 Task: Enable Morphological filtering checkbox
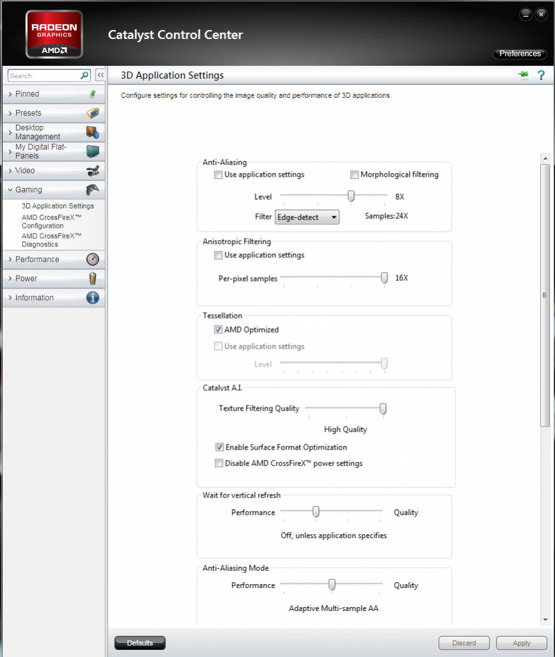coord(354,175)
